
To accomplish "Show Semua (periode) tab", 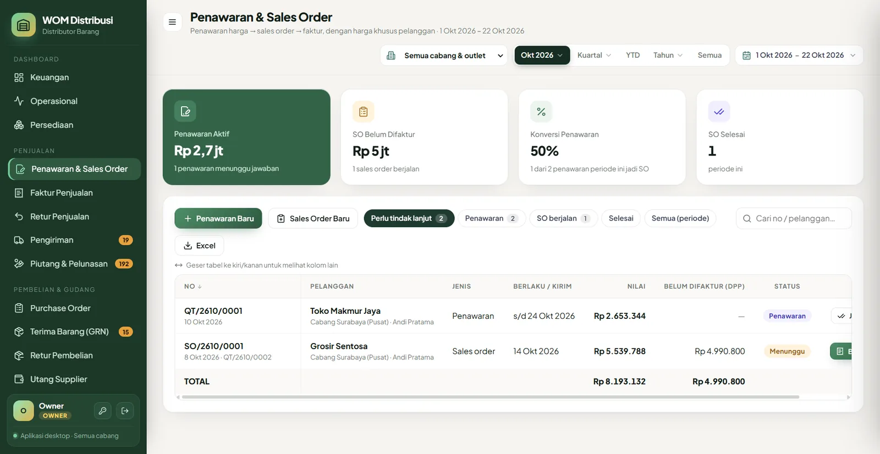I will 680,218.
